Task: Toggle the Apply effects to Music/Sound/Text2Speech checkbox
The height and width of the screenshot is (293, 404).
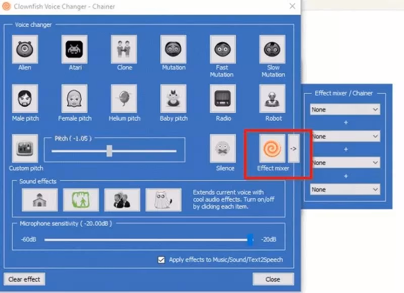Action: 161,260
